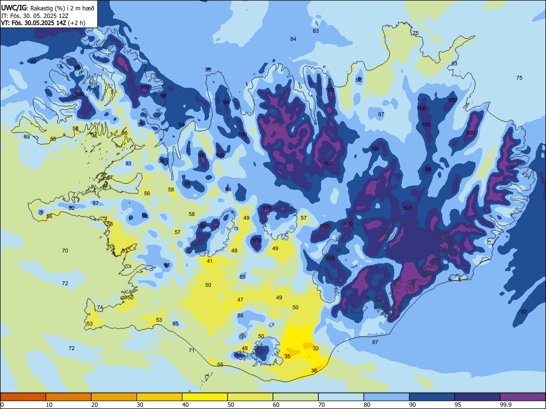Viewport: 546px width, 409px height.
Task: Click the humidity value '70' over the sea
Action: pos(65,250)
